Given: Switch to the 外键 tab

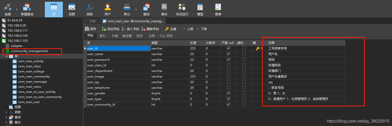Looking at the screenshot, I should click(x=115, y=36).
